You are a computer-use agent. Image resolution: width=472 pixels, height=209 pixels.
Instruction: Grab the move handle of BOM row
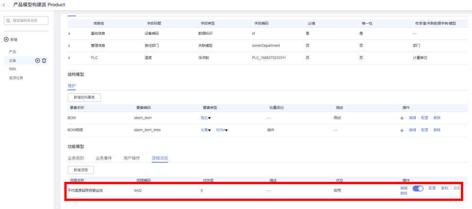click(402, 118)
